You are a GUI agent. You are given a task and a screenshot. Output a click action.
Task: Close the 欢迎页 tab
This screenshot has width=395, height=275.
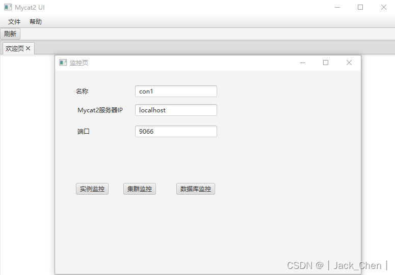click(28, 48)
